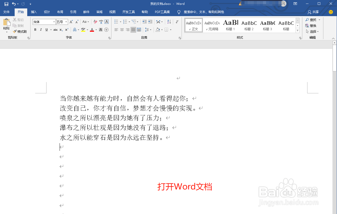Open the line spacing dropdown

point(148,30)
